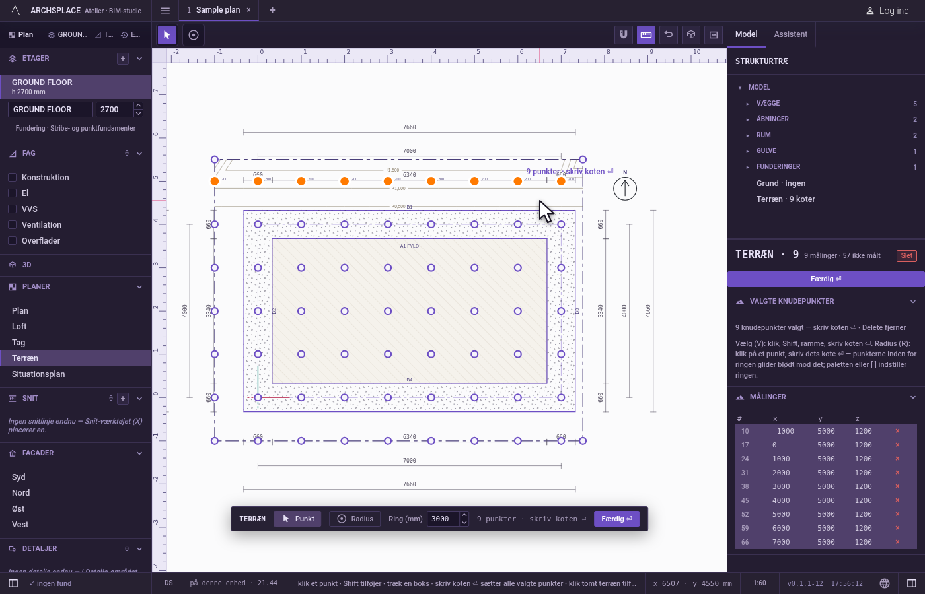Click the globe language icon in status bar

click(885, 583)
